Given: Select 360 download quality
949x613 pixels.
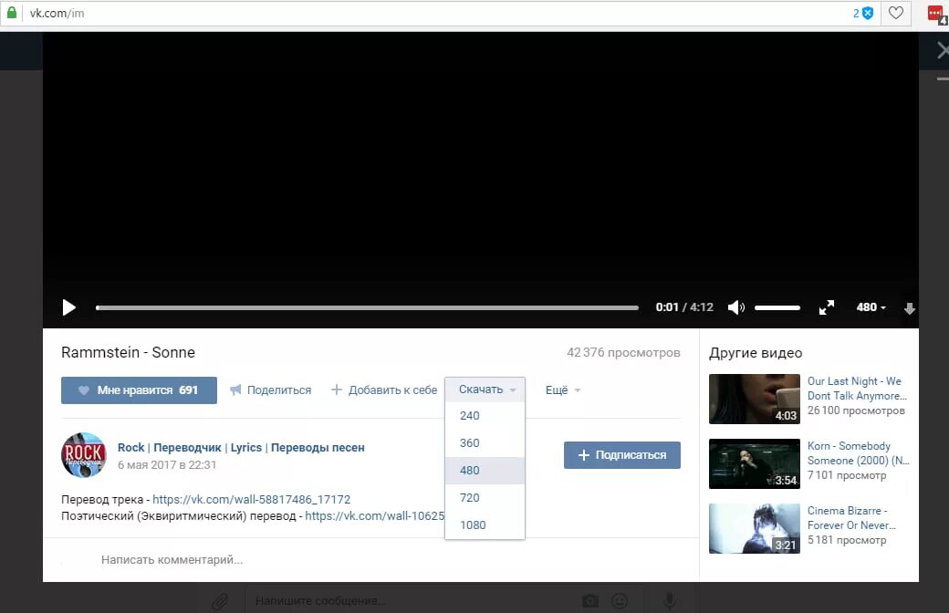Looking at the screenshot, I should [485, 443].
